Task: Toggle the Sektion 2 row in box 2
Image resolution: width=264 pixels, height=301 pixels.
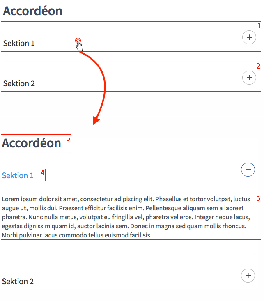Action: 131,77
